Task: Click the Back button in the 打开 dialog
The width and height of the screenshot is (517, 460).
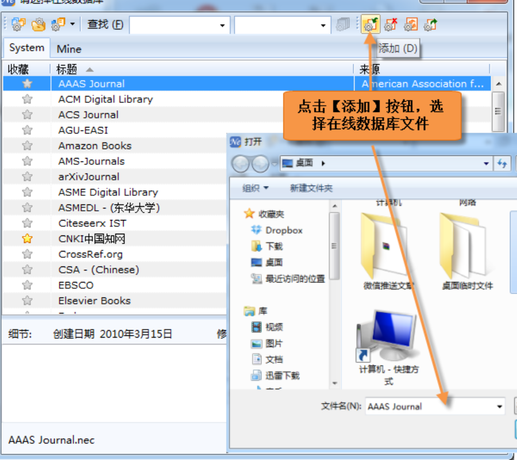Action: [240, 164]
